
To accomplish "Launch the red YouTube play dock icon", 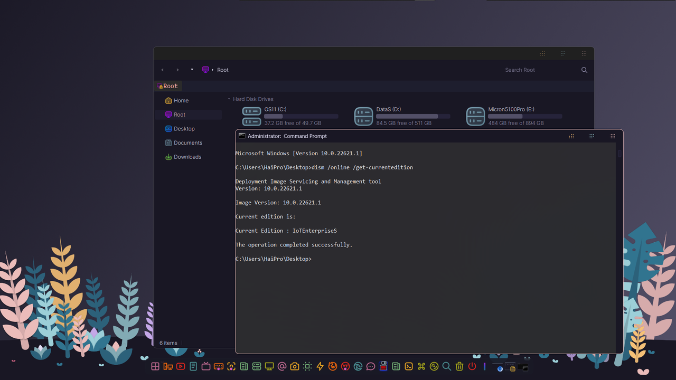I will tap(181, 366).
